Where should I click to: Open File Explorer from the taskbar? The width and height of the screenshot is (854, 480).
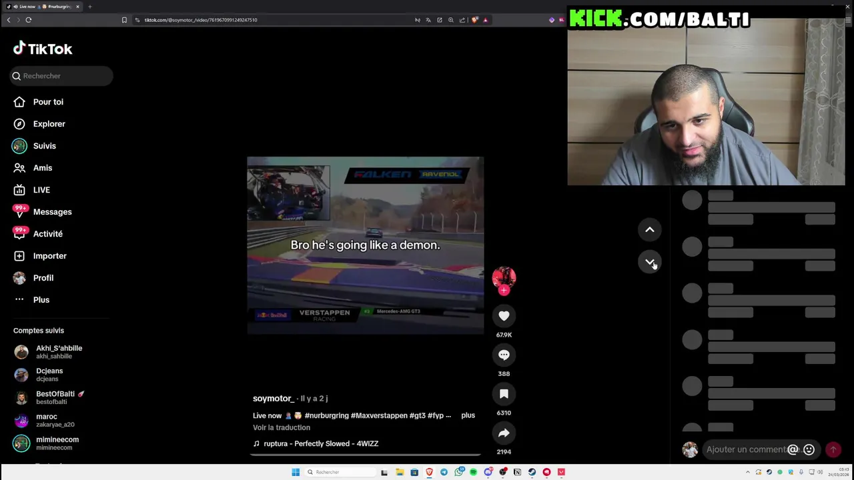(x=400, y=472)
